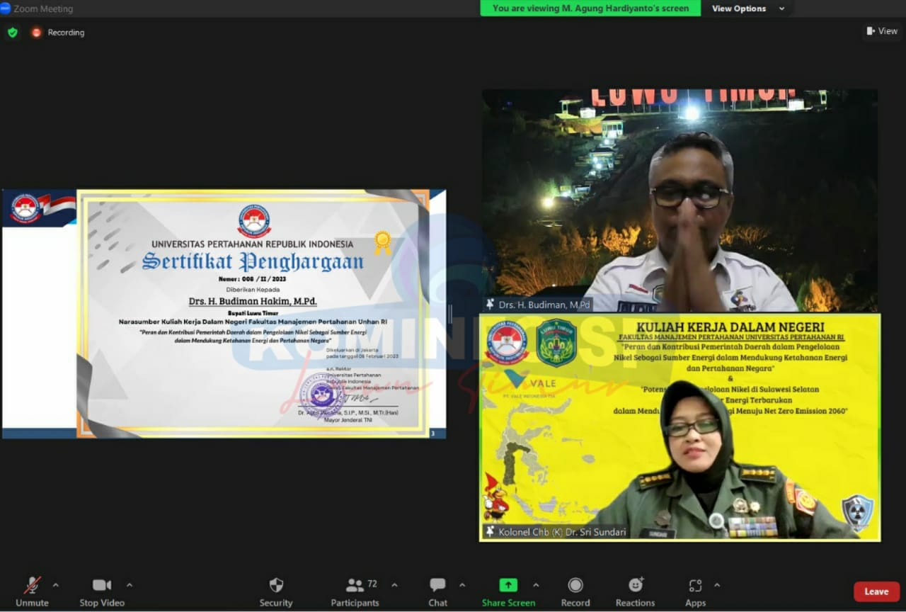906x612 pixels.
Task: Open the Reactions menu
Action: [x=635, y=592]
